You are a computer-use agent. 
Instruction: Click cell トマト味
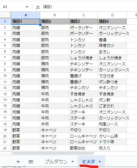pos(112,142)
